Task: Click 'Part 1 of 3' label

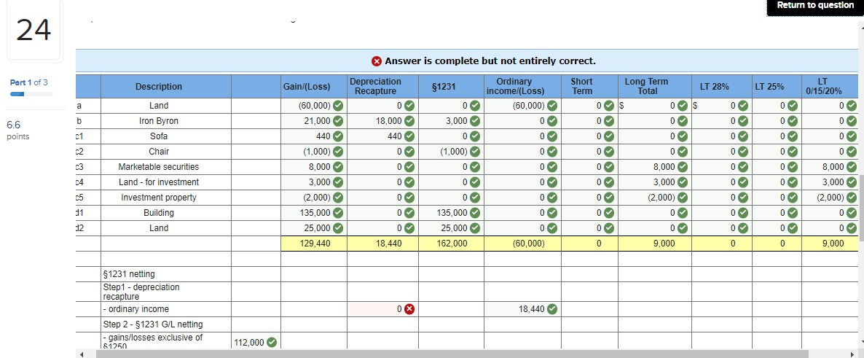Action: pyautogui.click(x=28, y=82)
